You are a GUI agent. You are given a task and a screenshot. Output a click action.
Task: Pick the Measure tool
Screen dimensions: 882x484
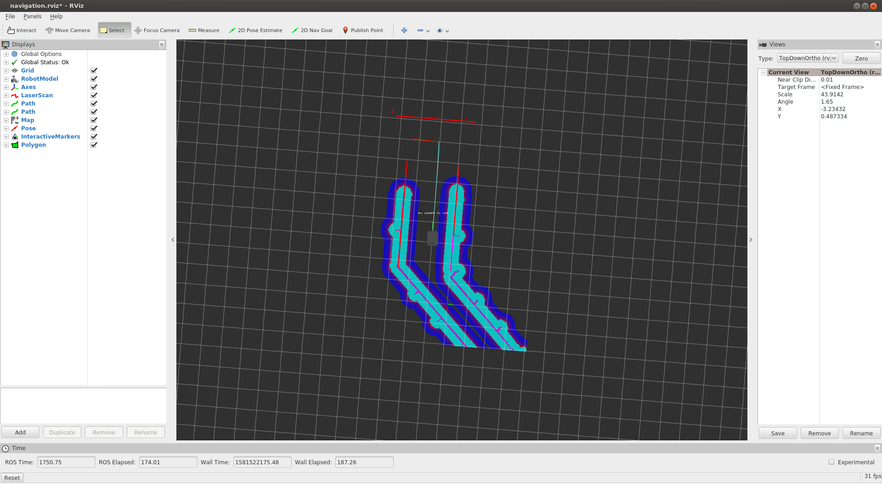[x=204, y=30]
